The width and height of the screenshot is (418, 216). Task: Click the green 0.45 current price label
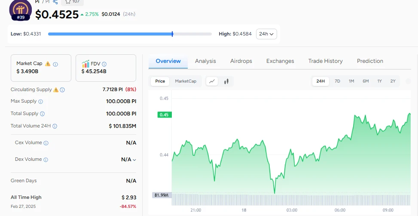(164, 115)
